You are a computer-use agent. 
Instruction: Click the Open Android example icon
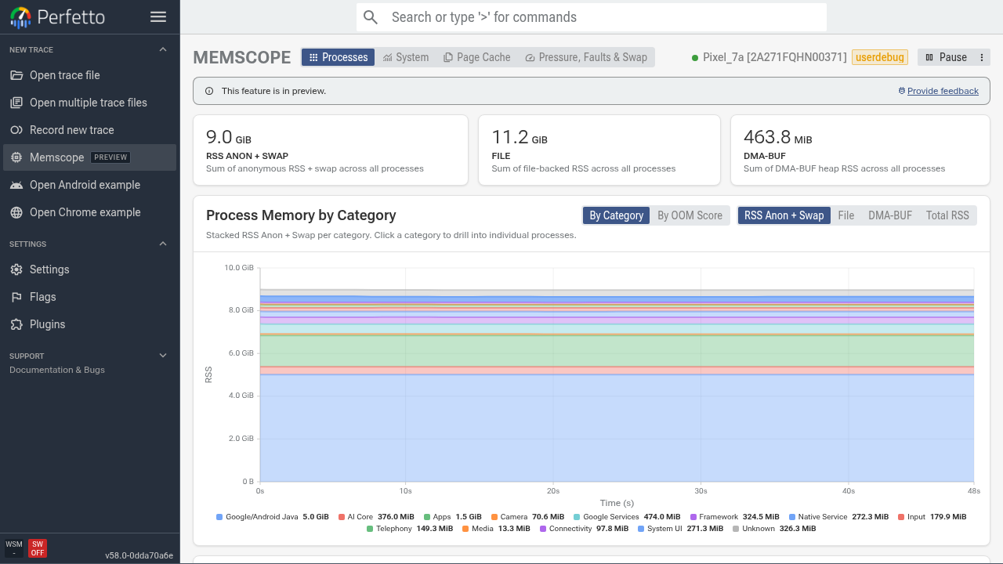[x=16, y=185]
